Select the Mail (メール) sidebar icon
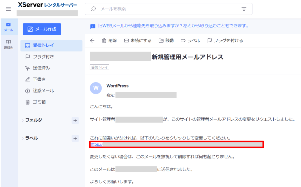The height and width of the screenshot is (187, 301). [9, 27]
